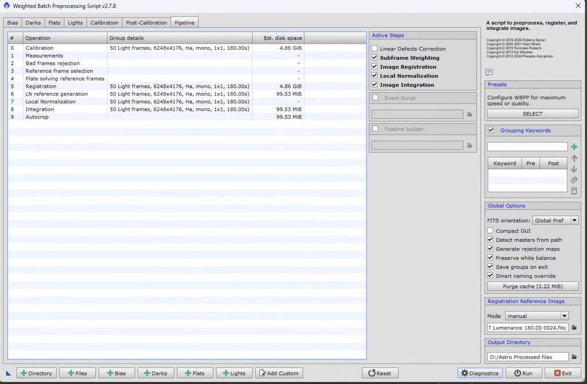
Task: Toggle Local Normalization checkbox
Action: 374,75
